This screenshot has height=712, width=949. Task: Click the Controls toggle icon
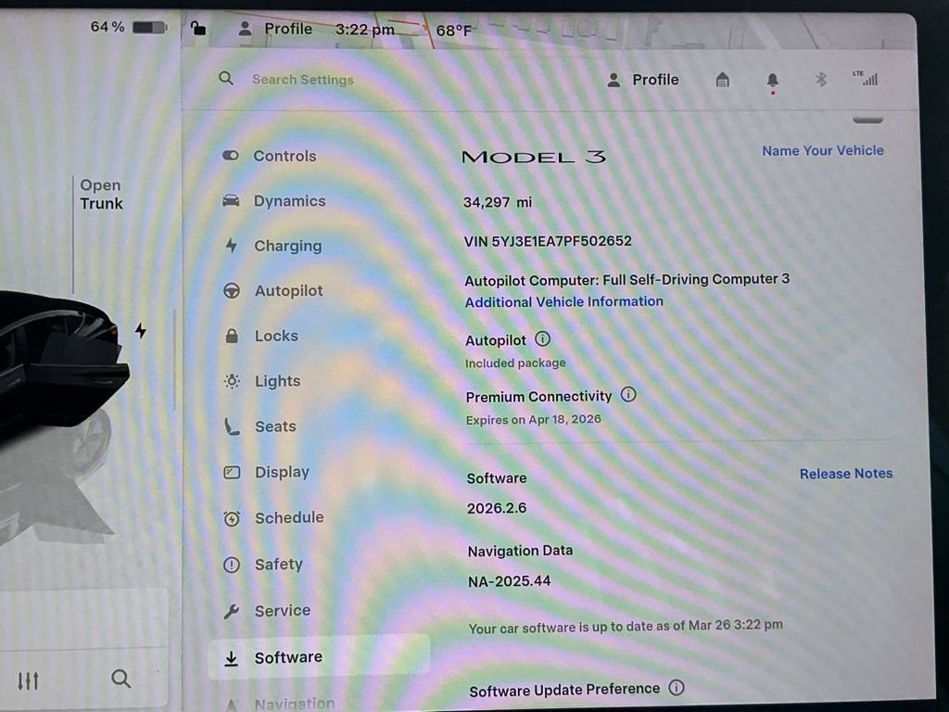230,156
